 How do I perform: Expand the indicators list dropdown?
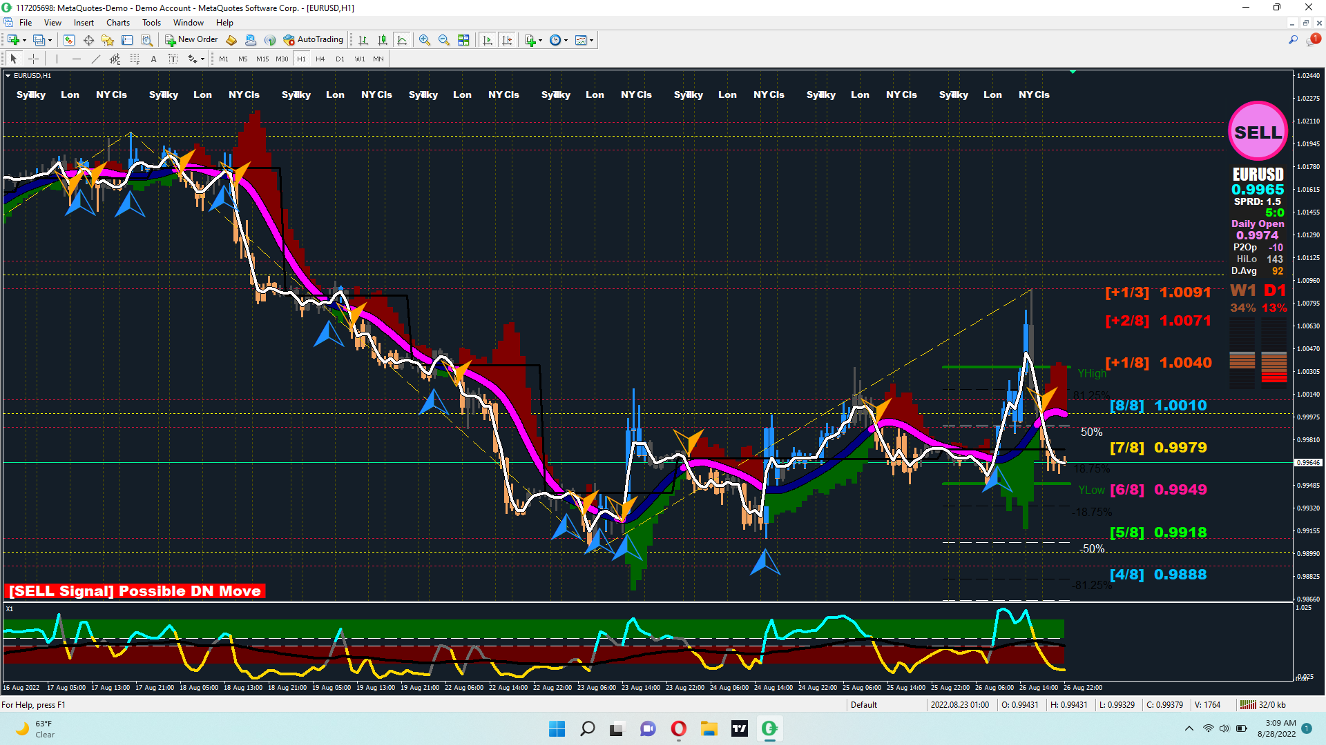coord(540,40)
